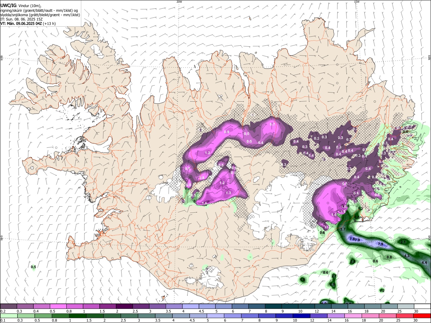The image size is (431, 323).
Task: Click the 0.7 snowfall value on the map
Action: tap(272, 124)
